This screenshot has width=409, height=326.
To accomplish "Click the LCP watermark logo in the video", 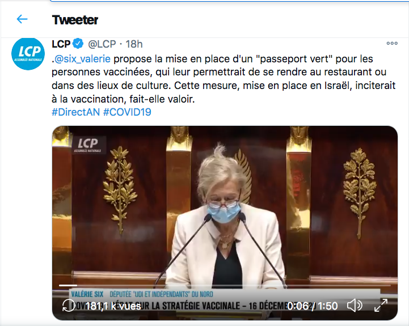I will [88, 145].
